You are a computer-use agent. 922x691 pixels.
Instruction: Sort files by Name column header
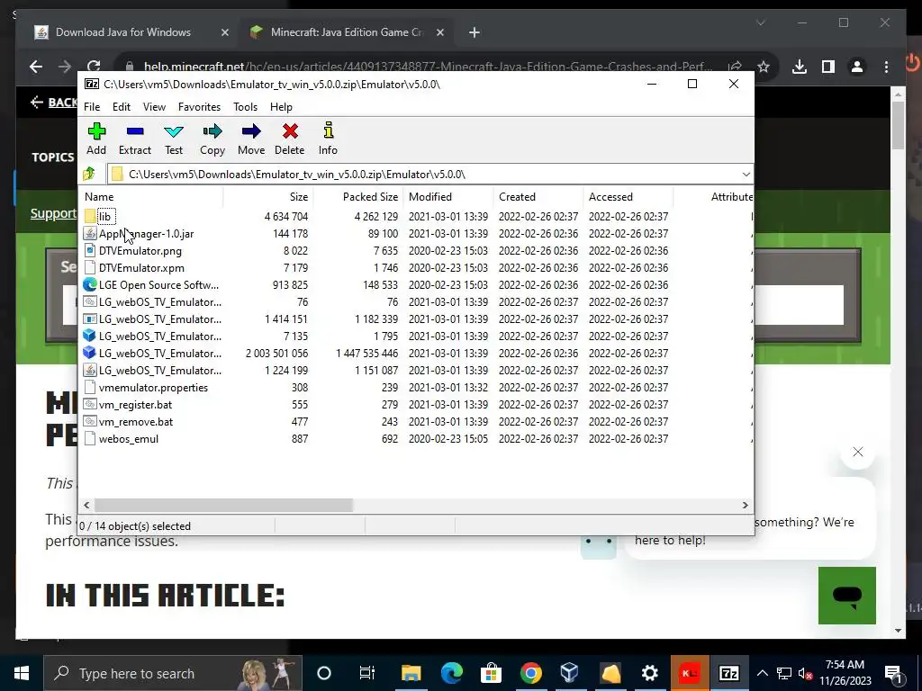[151, 197]
